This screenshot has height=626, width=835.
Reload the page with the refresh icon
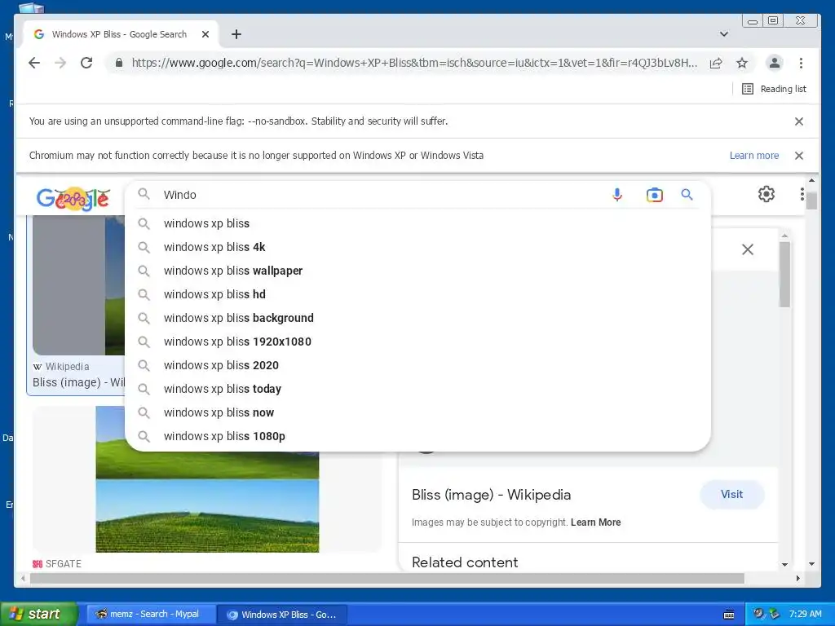pyautogui.click(x=86, y=63)
